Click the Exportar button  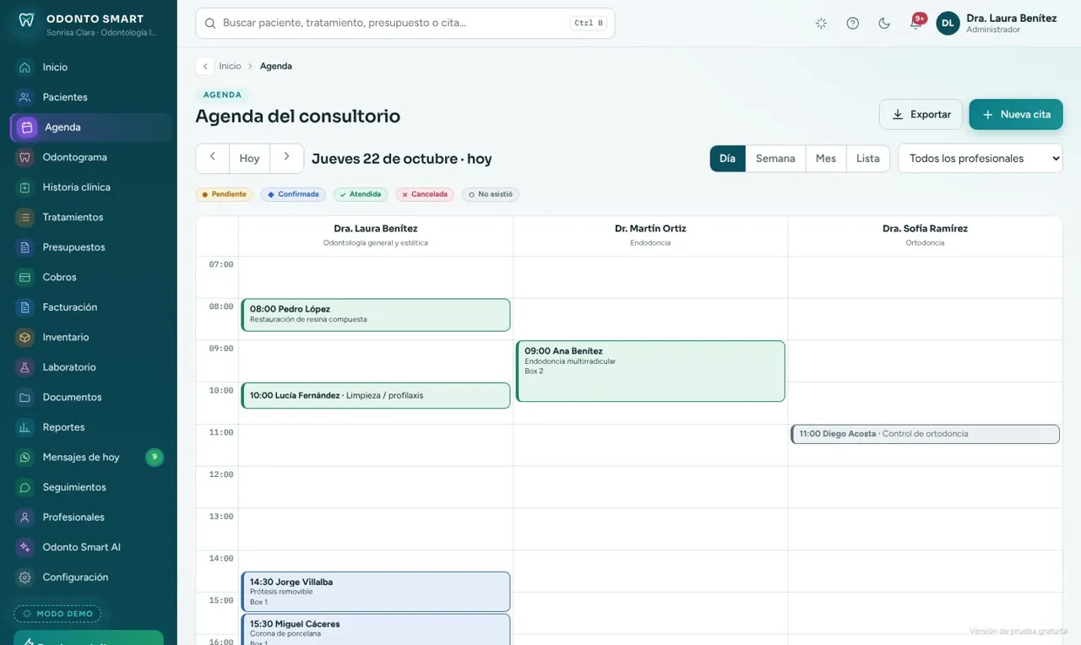coord(921,115)
